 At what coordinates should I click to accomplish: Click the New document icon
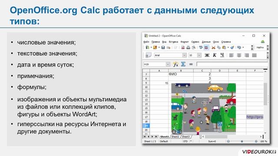(147, 47)
